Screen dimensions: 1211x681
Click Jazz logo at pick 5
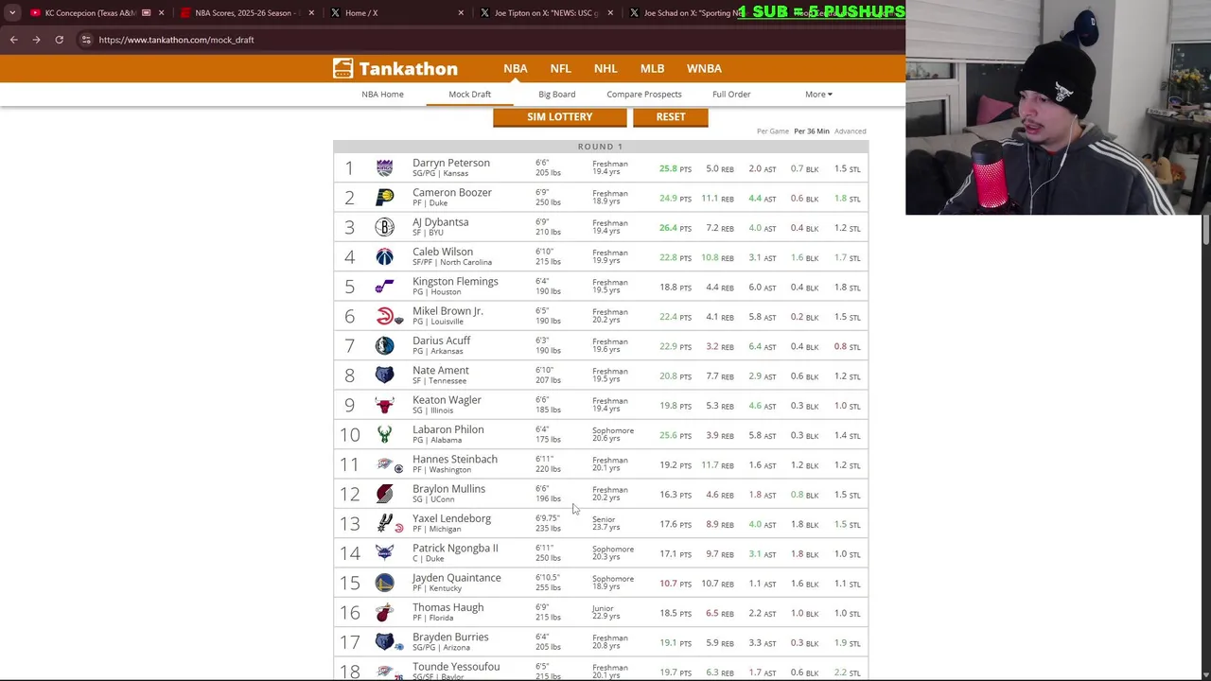pos(384,287)
